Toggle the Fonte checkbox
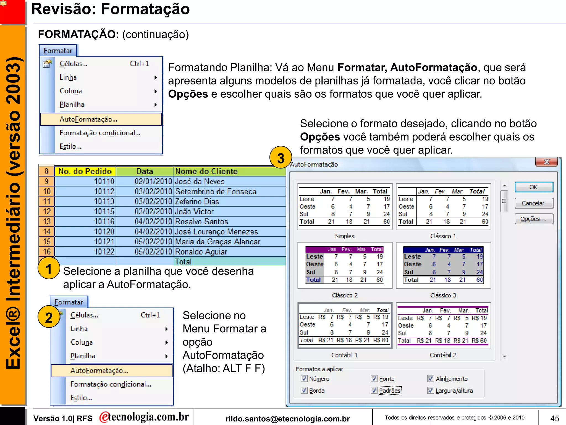 [374, 379]
